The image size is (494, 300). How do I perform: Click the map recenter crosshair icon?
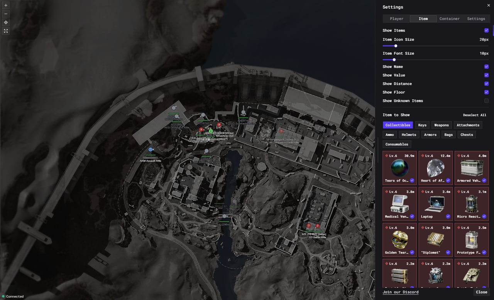click(6, 22)
